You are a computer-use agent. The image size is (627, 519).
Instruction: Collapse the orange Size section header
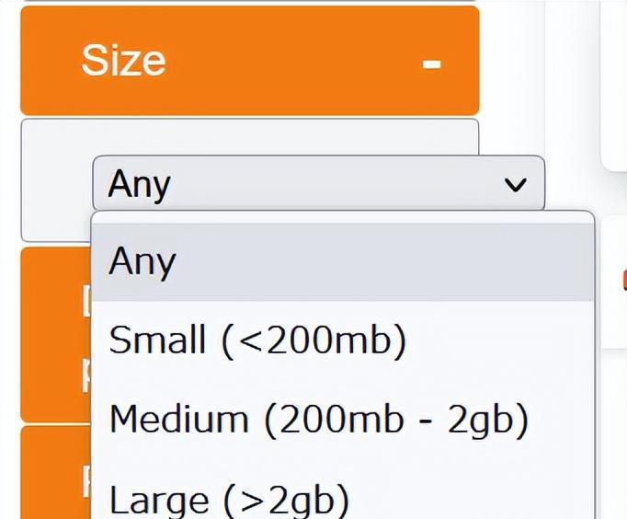click(x=249, y=61)
